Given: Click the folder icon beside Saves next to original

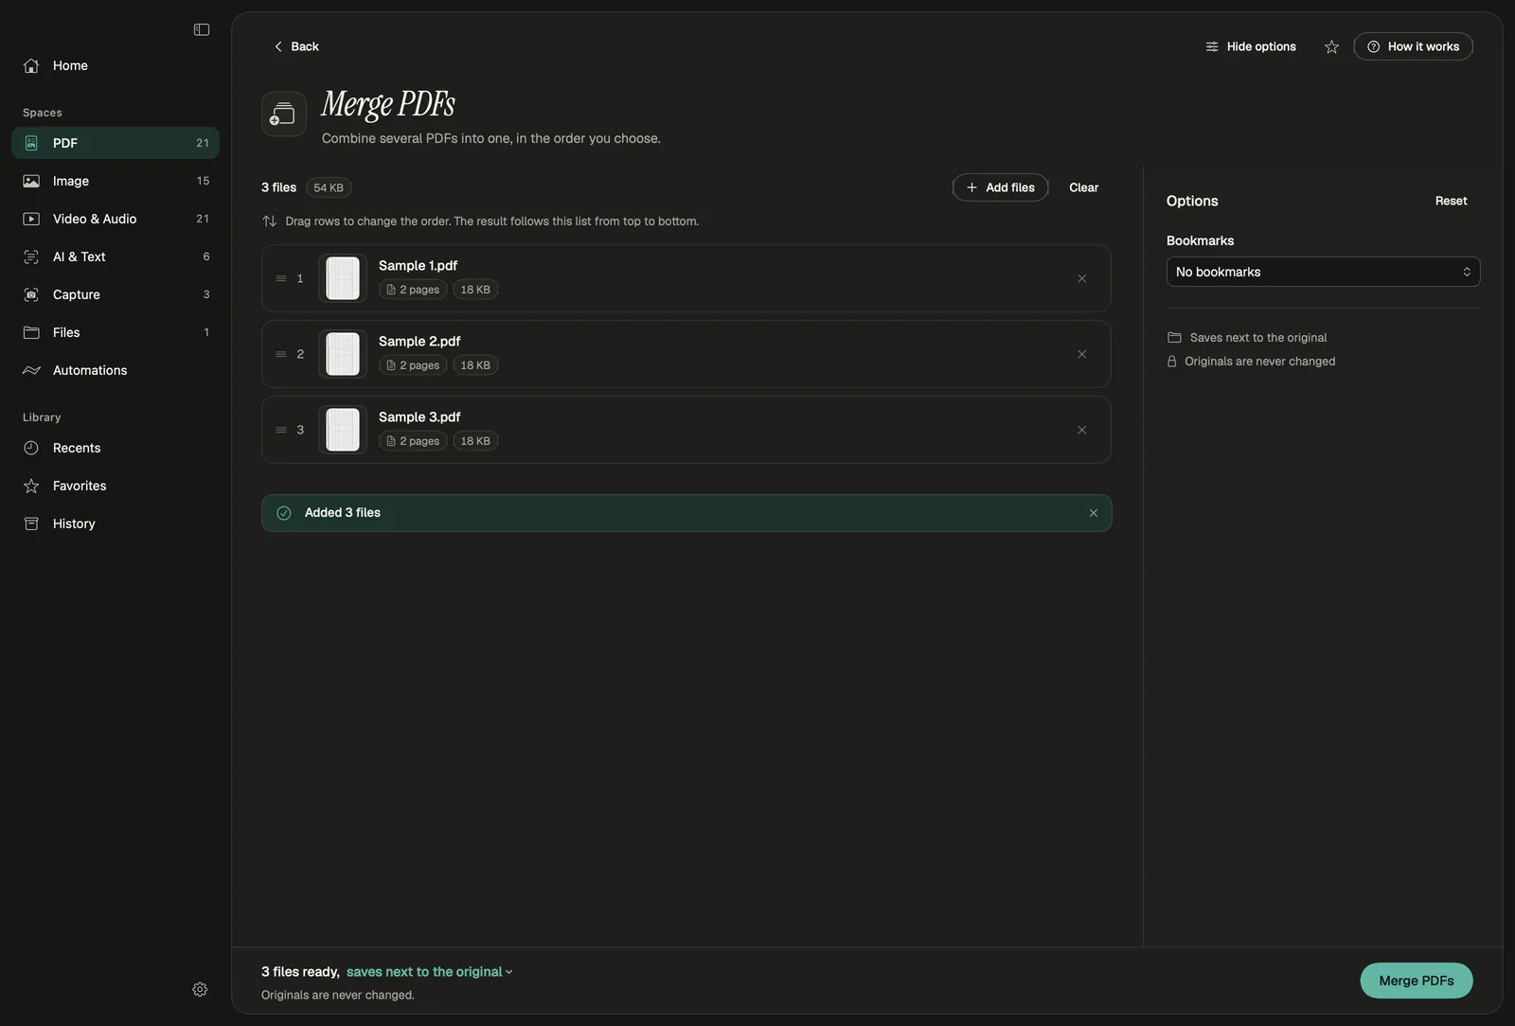Looking at the screenshot, I should pos(1174,338).
